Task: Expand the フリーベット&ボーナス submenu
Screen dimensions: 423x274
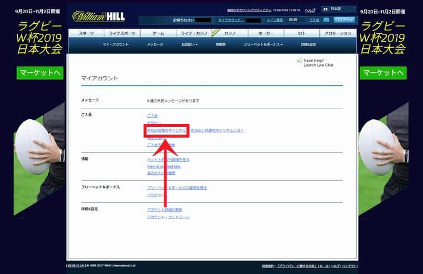Action: point(263,44)
